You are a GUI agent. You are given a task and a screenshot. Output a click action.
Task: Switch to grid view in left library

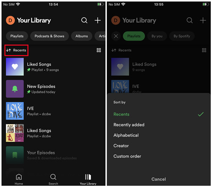point(99,50)
